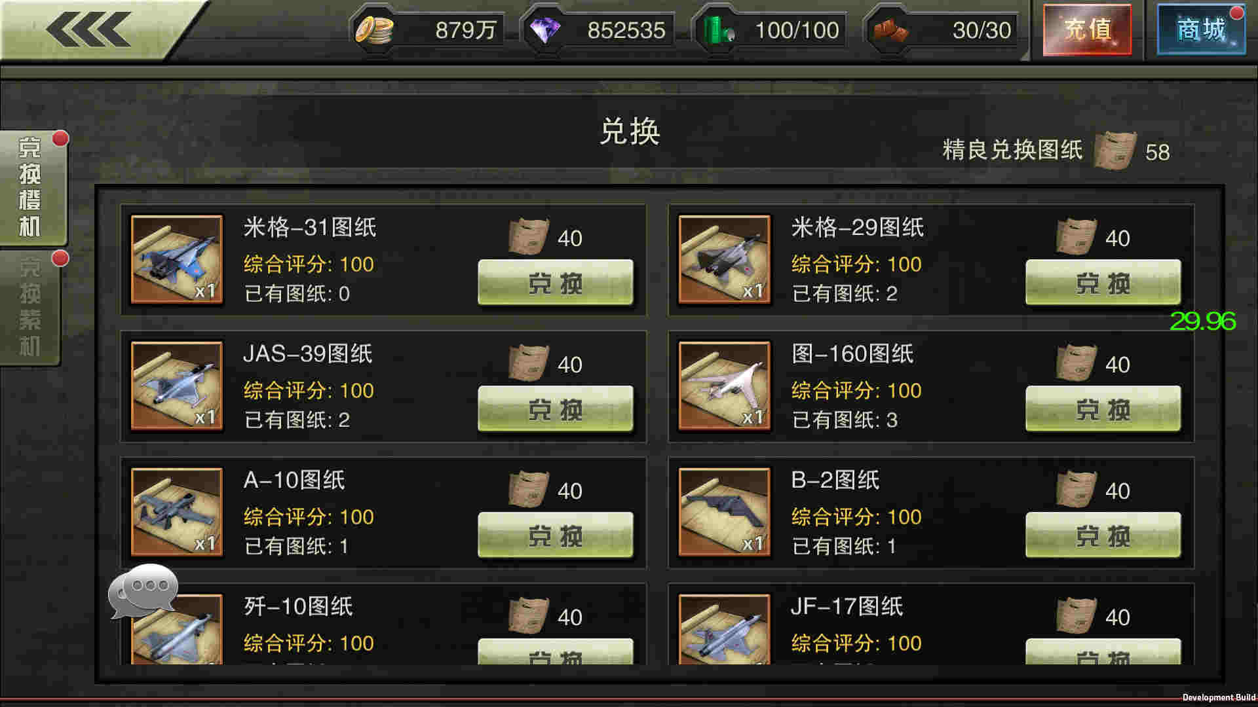
Task: Click the brown bricks resource icon
Action: pyautogui.click(x=891, y=31)
